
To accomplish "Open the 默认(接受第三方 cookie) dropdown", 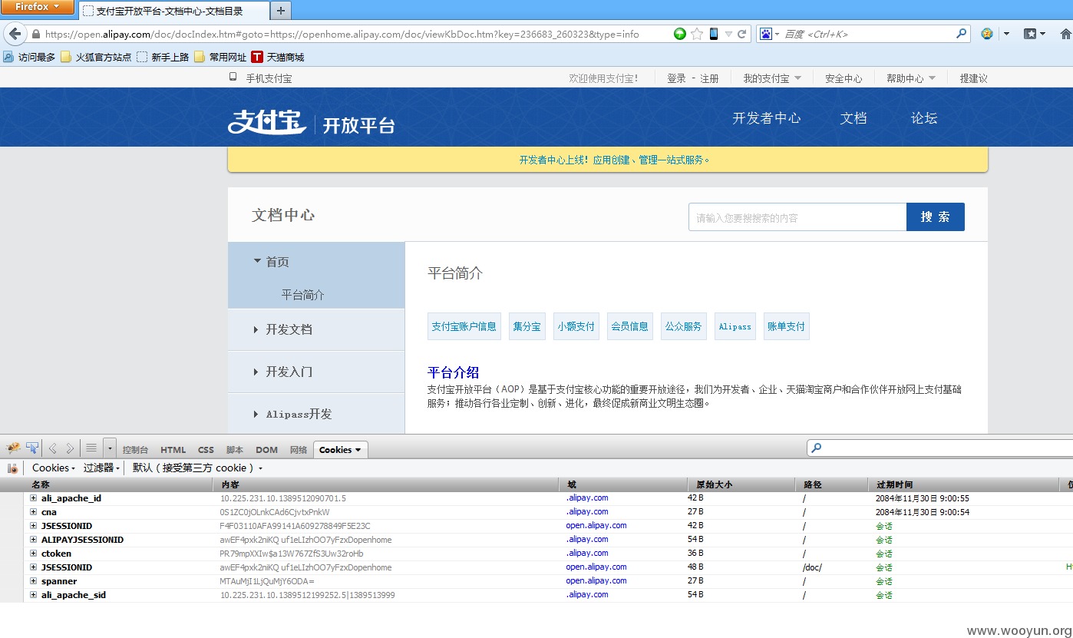I will [x=197, y=468].
